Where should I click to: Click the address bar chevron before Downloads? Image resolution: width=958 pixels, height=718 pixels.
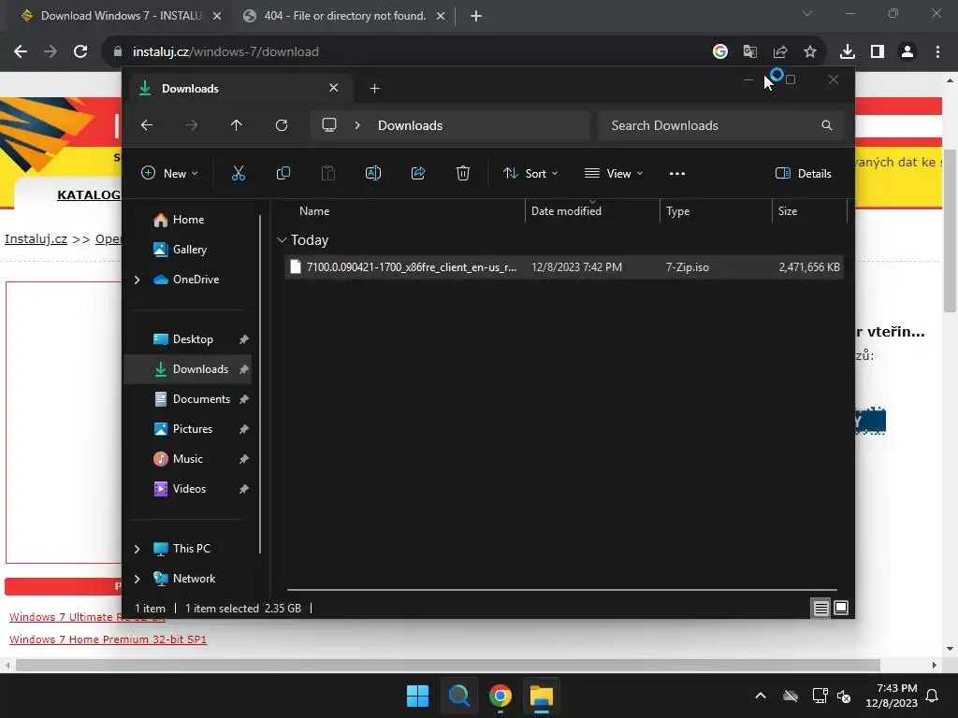point(357,125)
